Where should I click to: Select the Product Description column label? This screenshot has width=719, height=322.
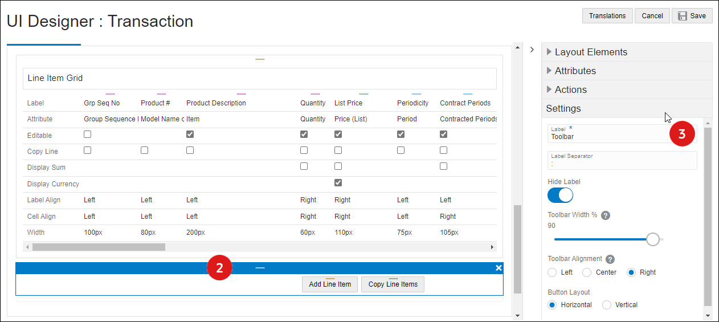click(x=216, y=103)
